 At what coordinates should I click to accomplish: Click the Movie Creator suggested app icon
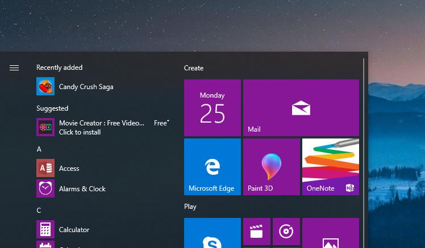tap(45, 127)
